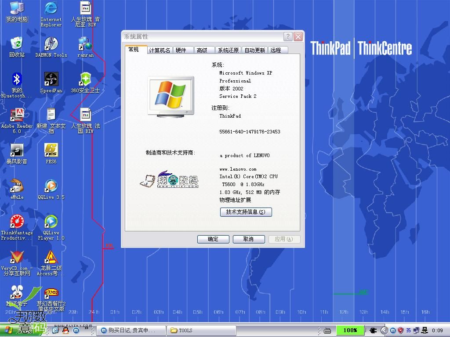The width and height of the screenshot is (450, 337).
Task: Select the 梦幻西餐厅2 简体中文版 shortcut
Action: coord(51,299)
